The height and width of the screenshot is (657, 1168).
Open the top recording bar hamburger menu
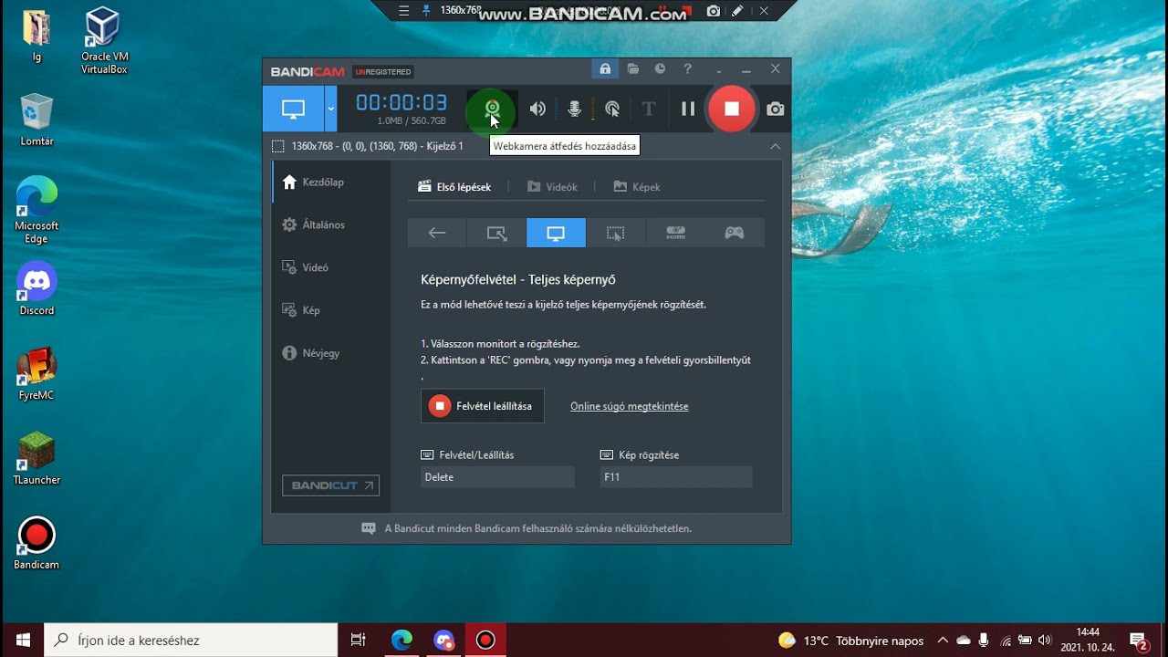click(404, 11)
